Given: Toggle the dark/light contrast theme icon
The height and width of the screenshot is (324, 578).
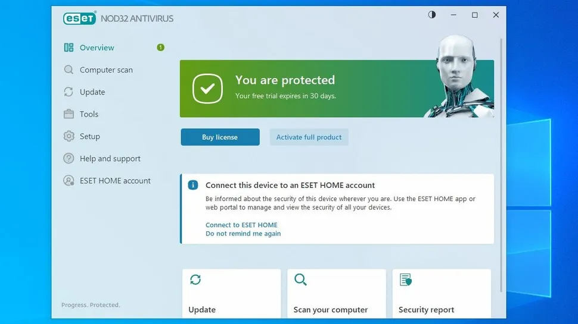Looking at the screenshot, I should (x=432, y=15).
